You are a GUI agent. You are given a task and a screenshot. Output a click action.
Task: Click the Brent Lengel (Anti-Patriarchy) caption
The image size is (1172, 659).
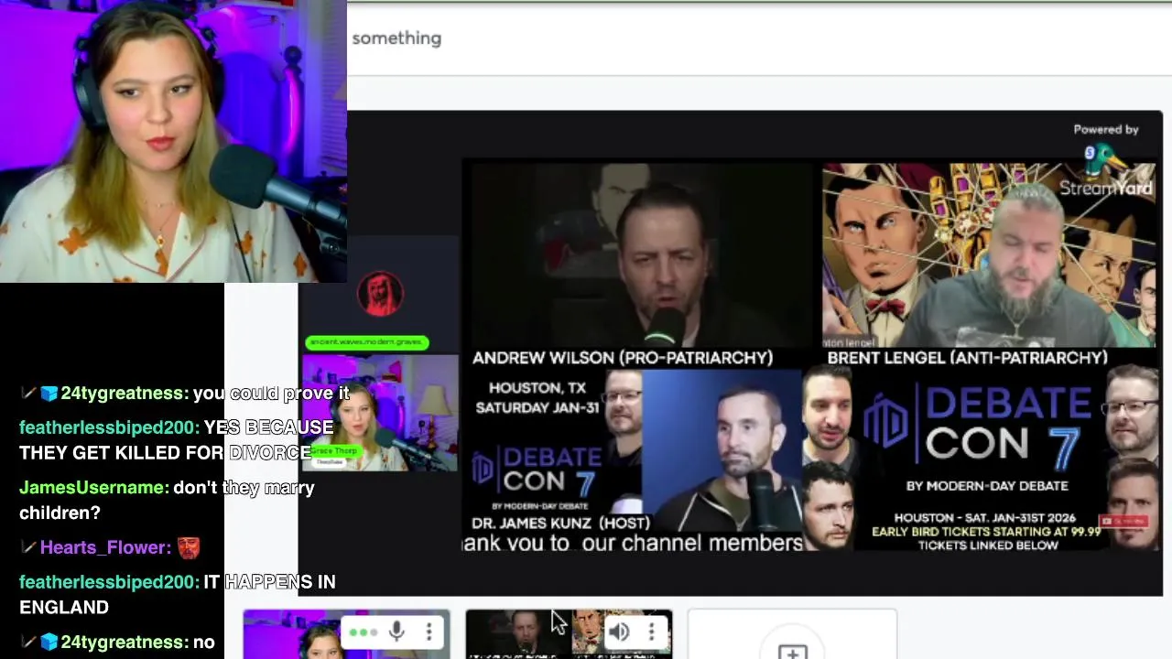967,358
